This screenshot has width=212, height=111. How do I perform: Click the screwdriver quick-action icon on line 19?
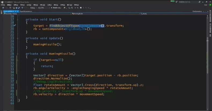tap(15, 25)
